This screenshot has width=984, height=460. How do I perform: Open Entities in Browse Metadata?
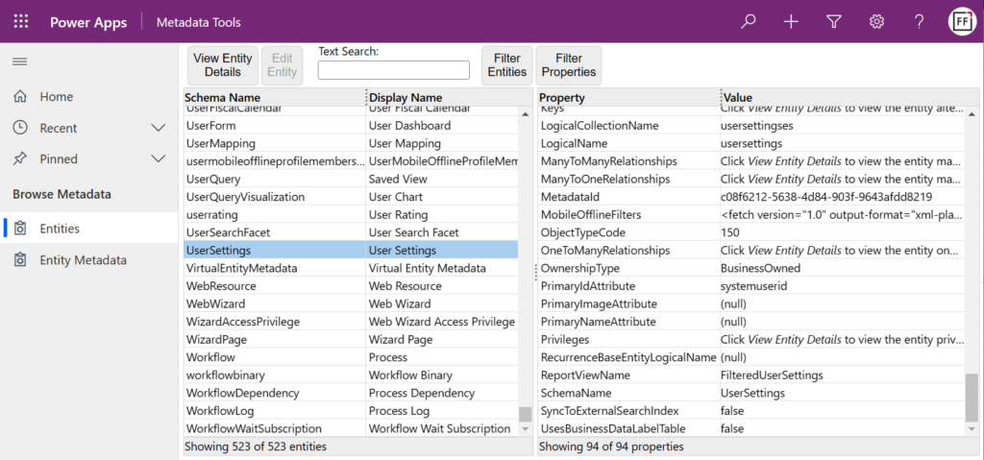pyautogui.click(x=89, y=229)
